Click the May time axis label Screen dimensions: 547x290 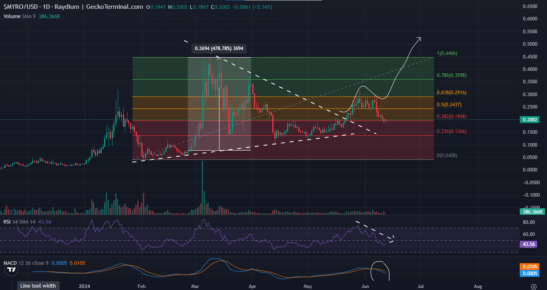tap(308, 286)
